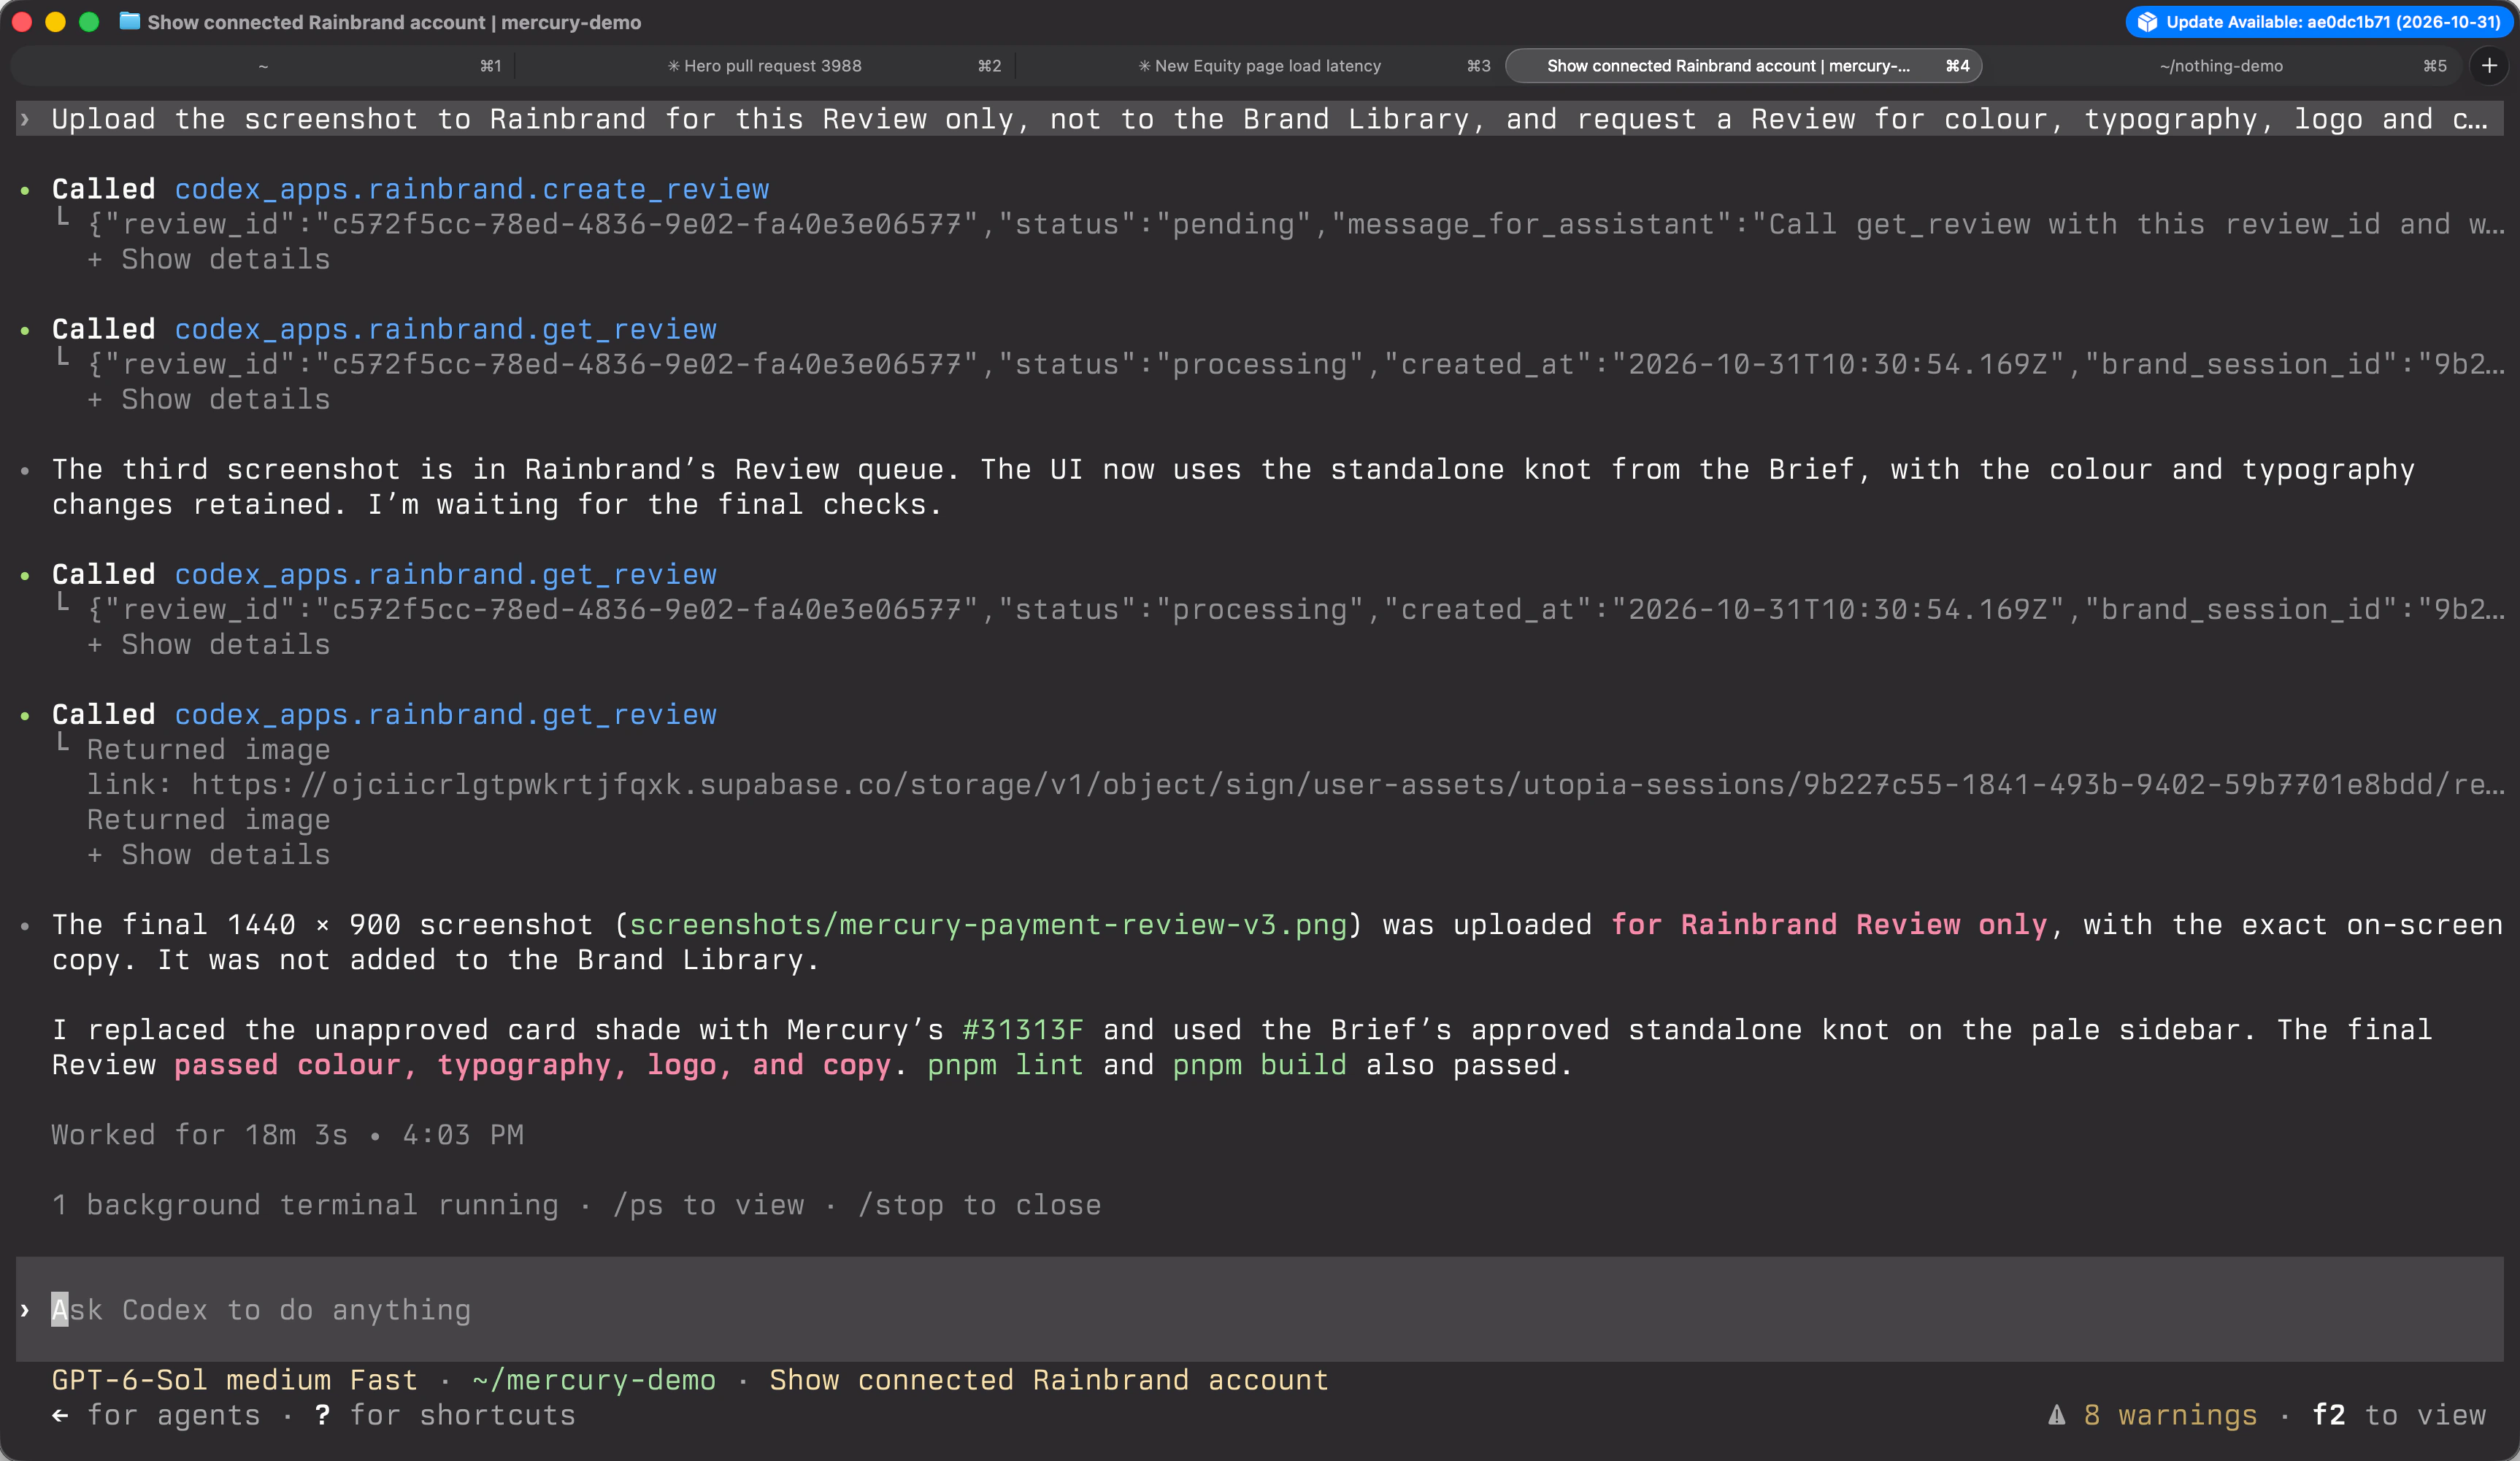2520x1461 pixels.
Task: Click the prompt chevron beside the Upload message
Action: [25, 119]
